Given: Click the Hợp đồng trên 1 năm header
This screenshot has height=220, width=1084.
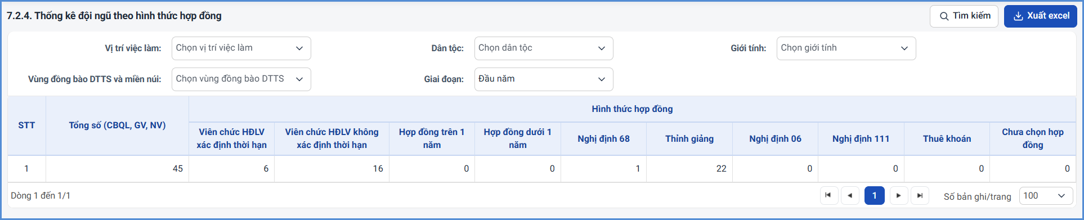Looking at the screenshot, I should click(x=432, y=138).
